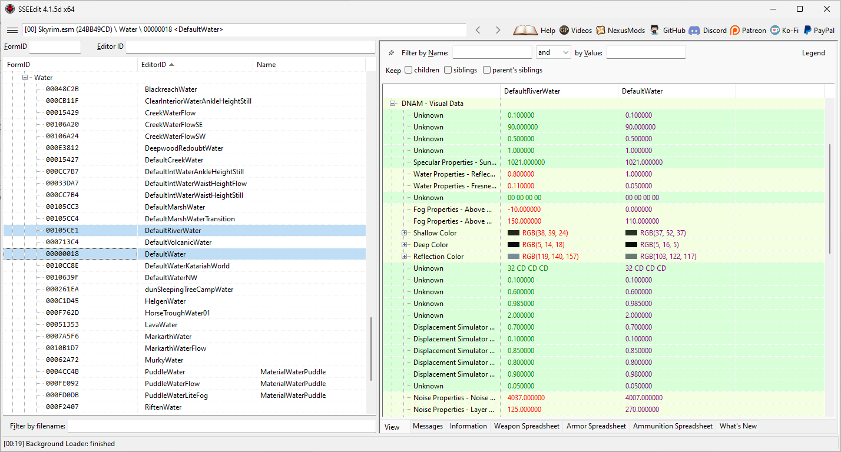The image size is (841, 452).
Task: Toggle the parent's siblings checkbox
Action: [x=486, y=70]
